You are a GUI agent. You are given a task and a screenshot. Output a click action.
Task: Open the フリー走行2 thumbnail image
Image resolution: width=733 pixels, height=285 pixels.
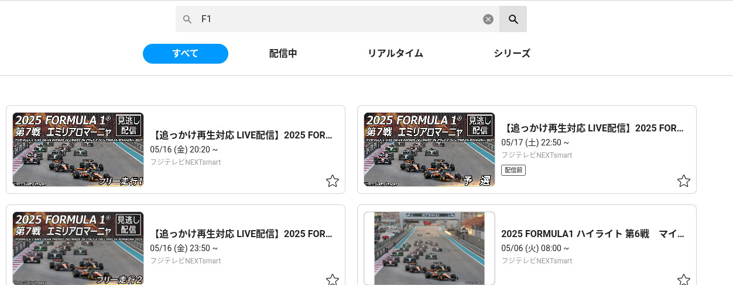click(78, 248)
